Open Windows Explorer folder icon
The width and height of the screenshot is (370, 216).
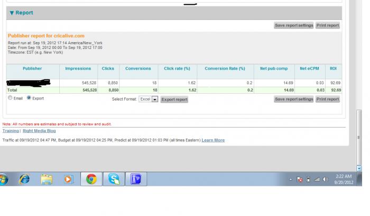pos(47,179)
